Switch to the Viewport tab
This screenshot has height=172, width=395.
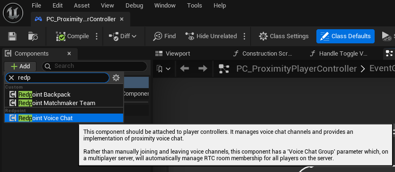point(172,53)
